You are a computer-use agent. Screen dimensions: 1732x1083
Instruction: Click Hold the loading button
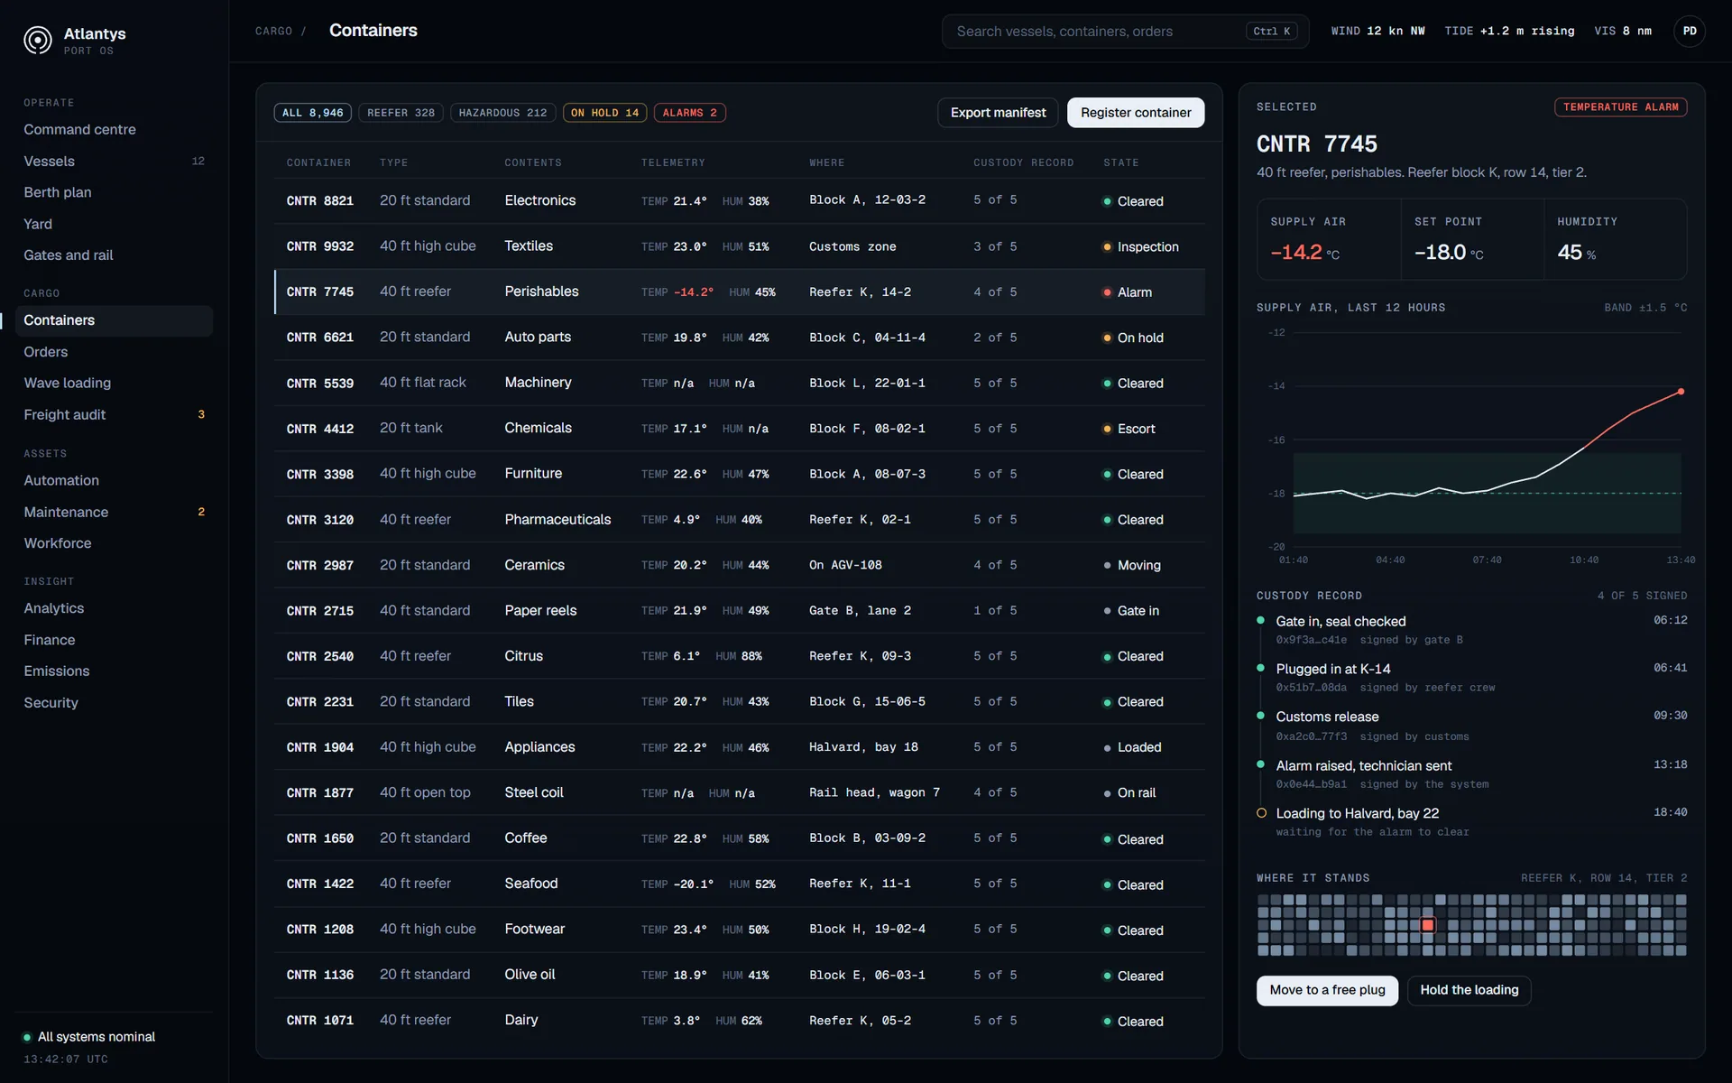1469,990
